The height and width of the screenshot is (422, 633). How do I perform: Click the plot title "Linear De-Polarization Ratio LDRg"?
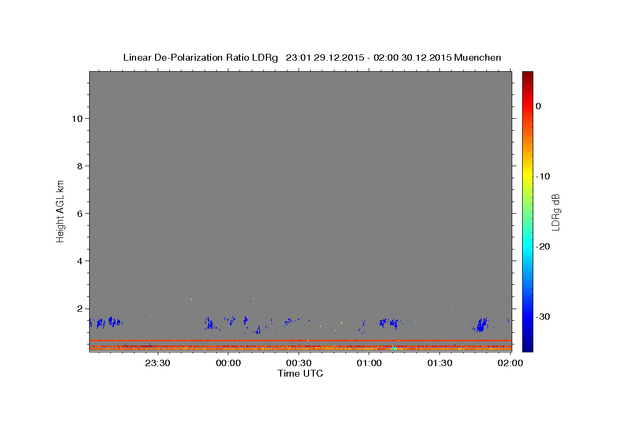200,57
